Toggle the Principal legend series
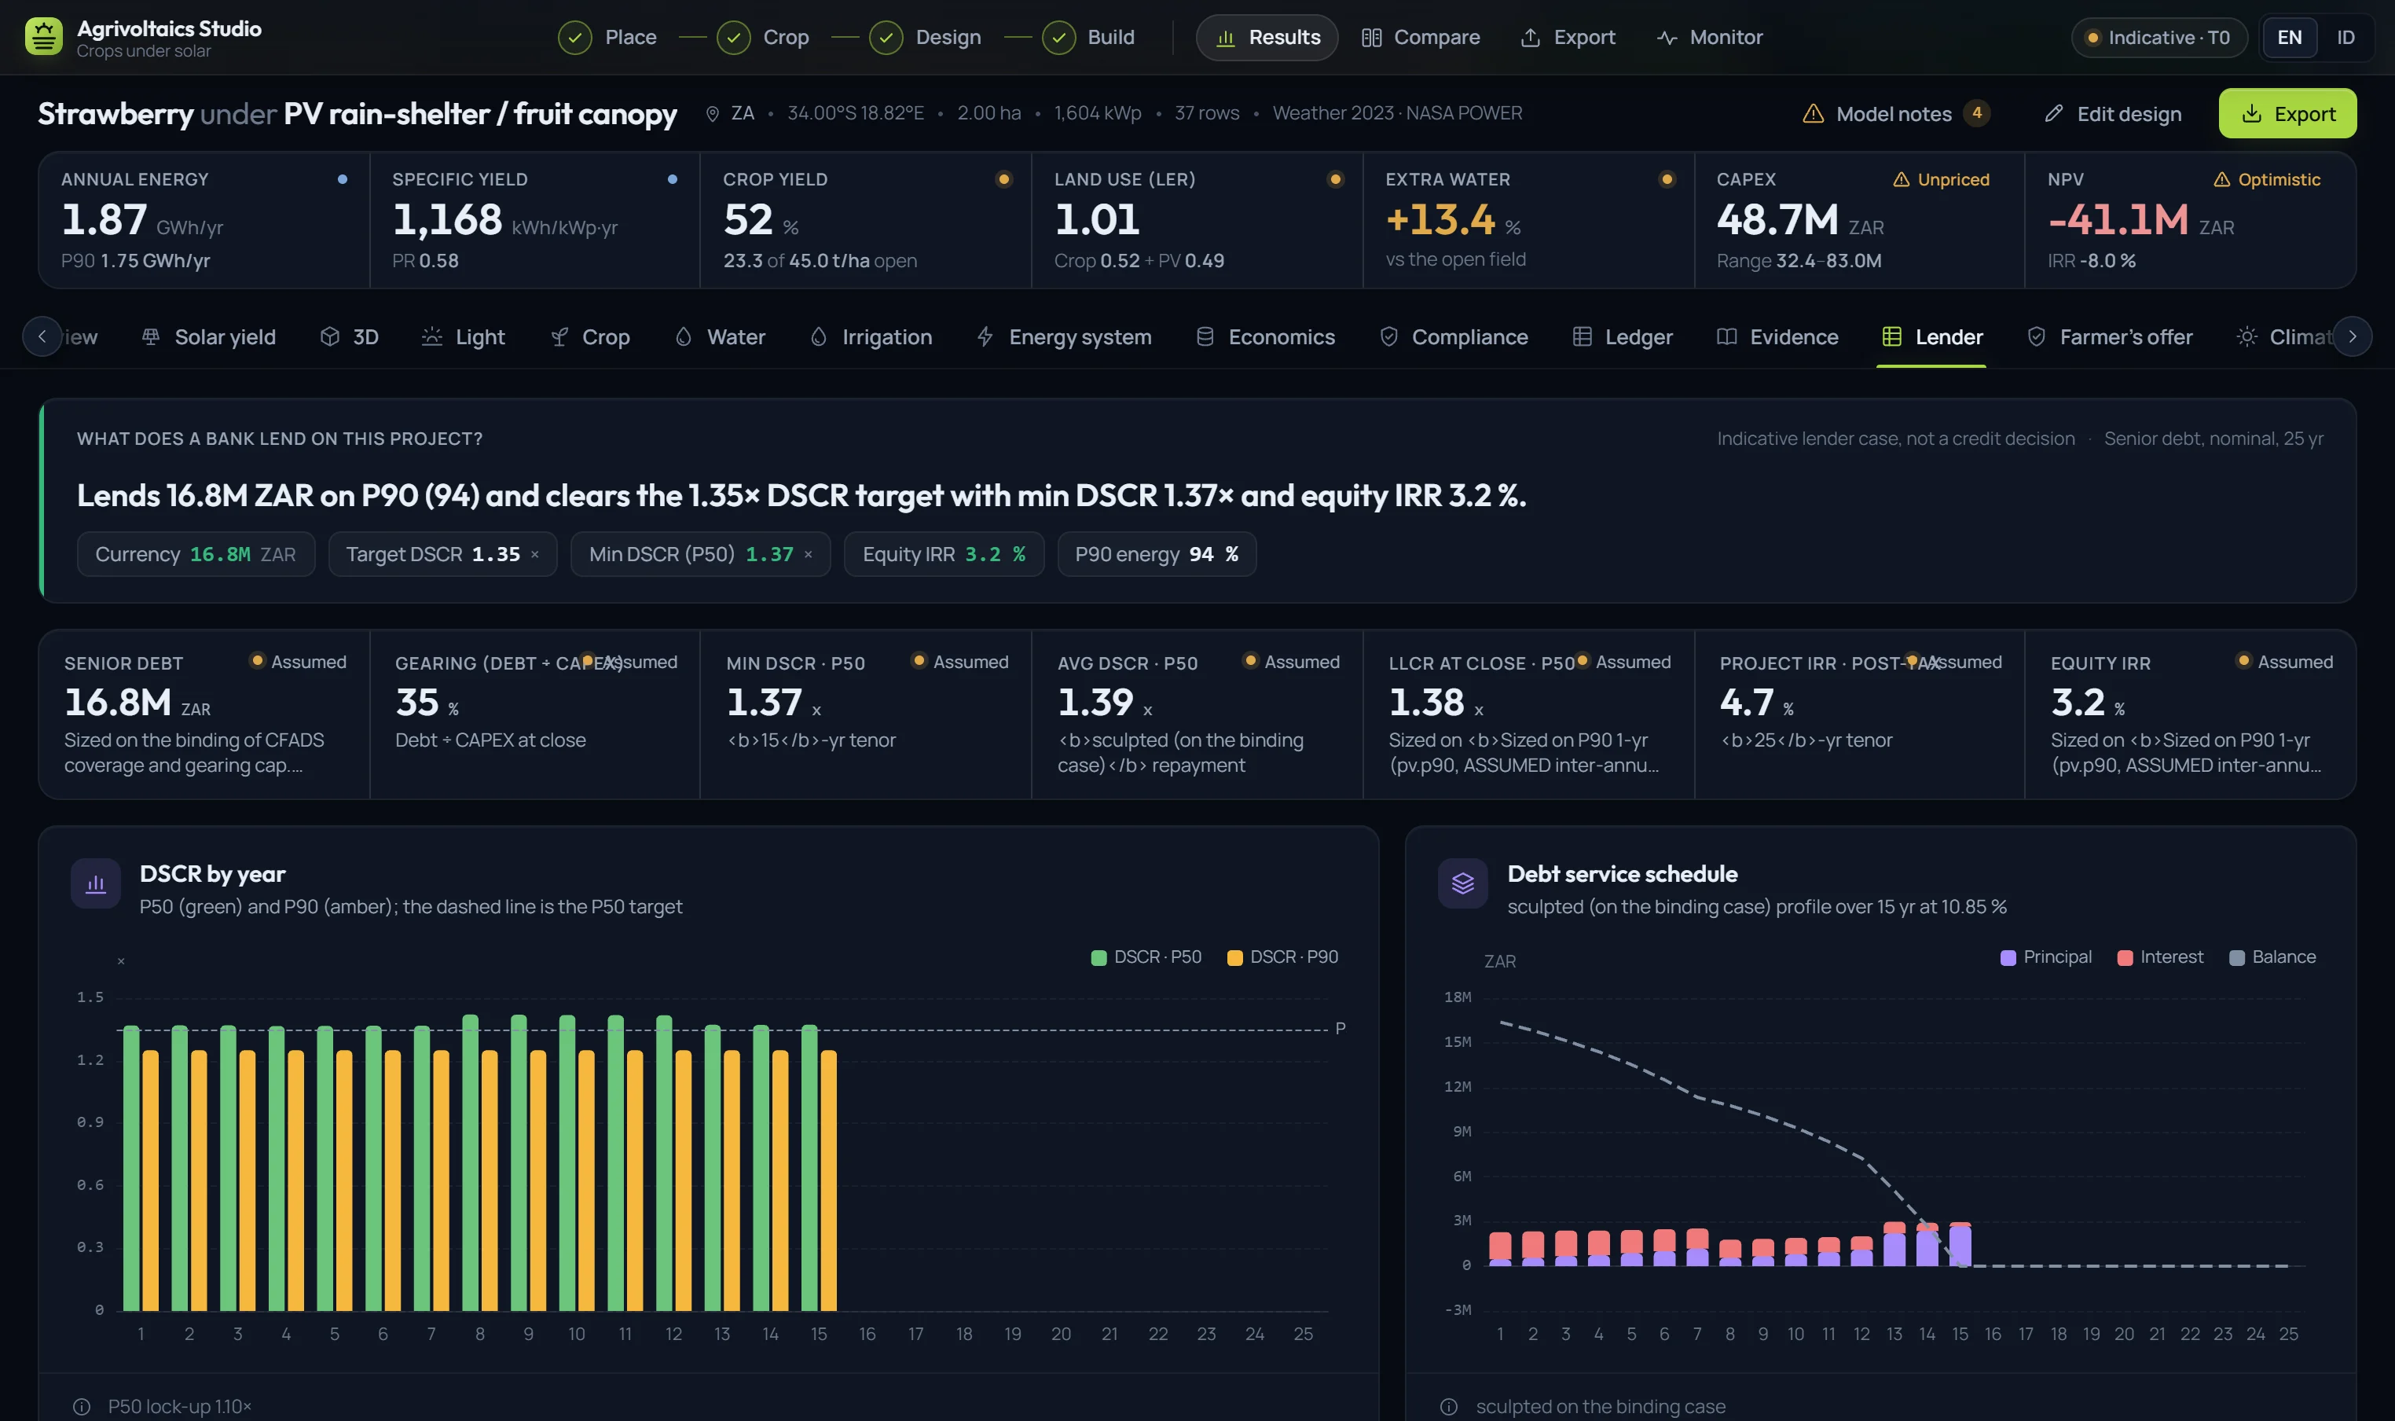2395x1421 pixels. coord(2045,957)
